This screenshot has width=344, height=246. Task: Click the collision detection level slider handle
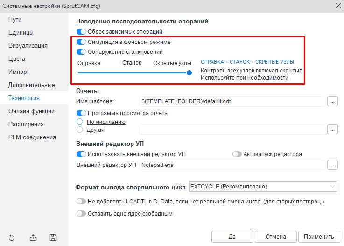(x=189, y=72)
